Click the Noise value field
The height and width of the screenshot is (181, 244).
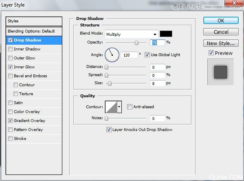tap(158, 118)
